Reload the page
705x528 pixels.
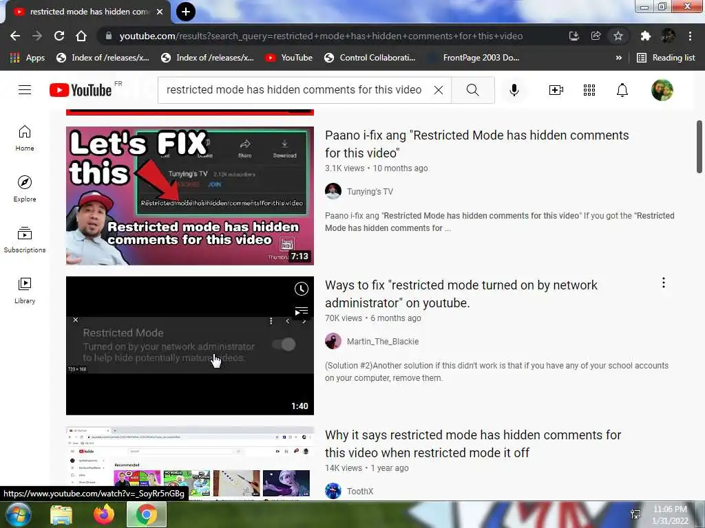pyautogui.click(x=59, y=36)
